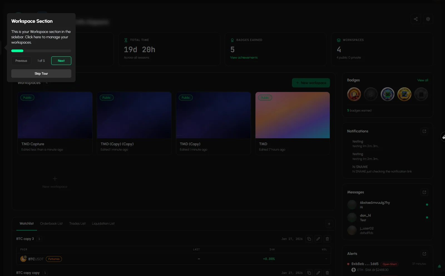This screenshot has width=445, height=276.
Task: Click the tour progress bar
Action: coord(41,51)
